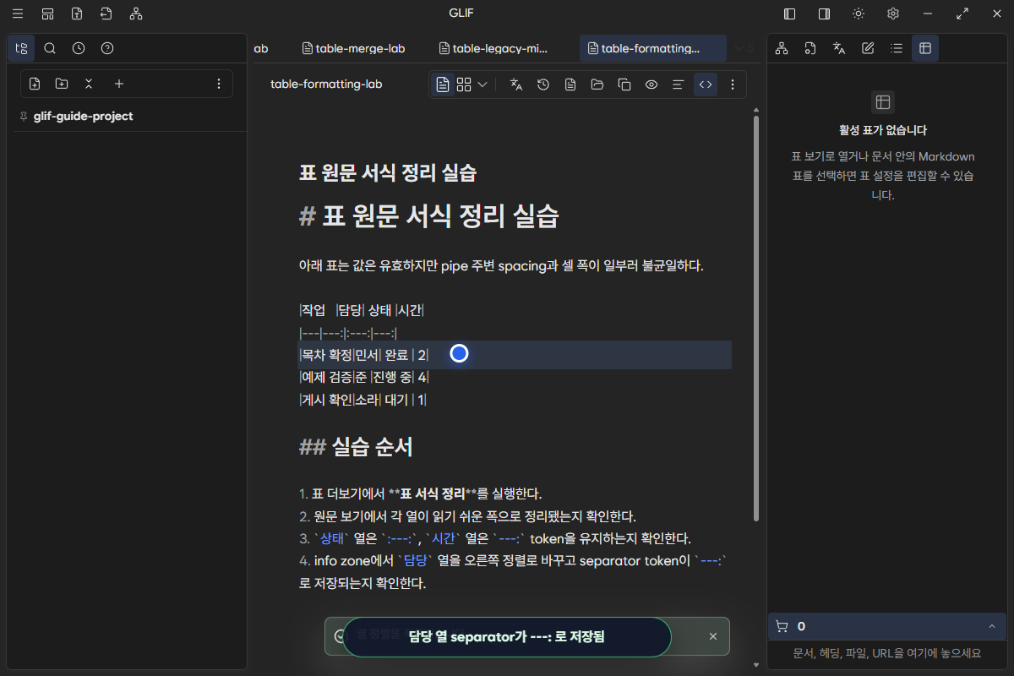Click the '표 서식 정리' bold text in step 1
This screenshot has width=1014, height=676.
point(432,493)
